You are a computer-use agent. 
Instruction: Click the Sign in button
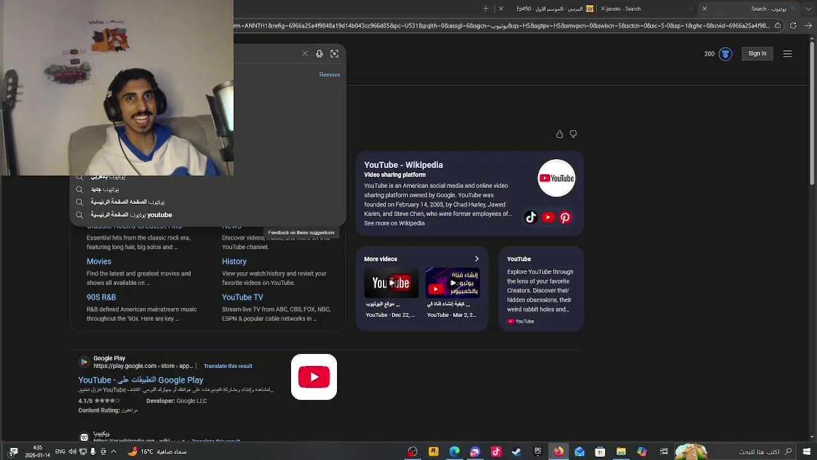tap(757, 54)
